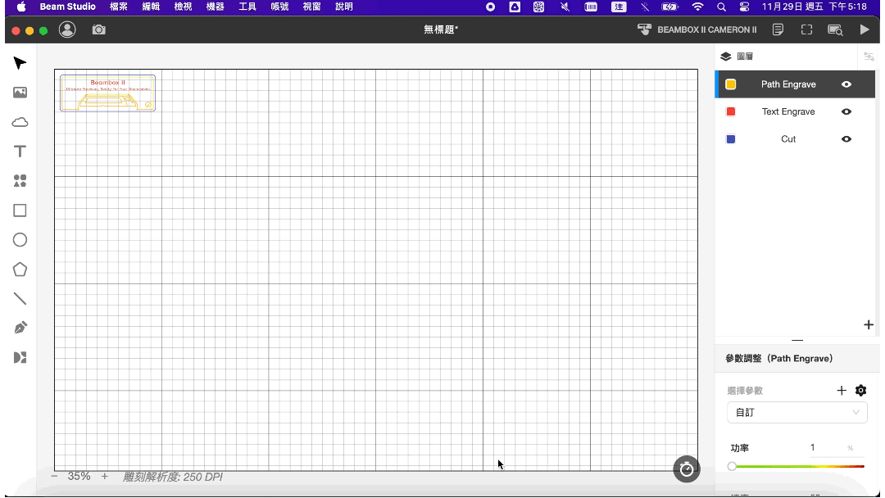Change the red Text Engrave color swatch
The image size is (885, 498).
pyautogui.click(x=730, y=111)
